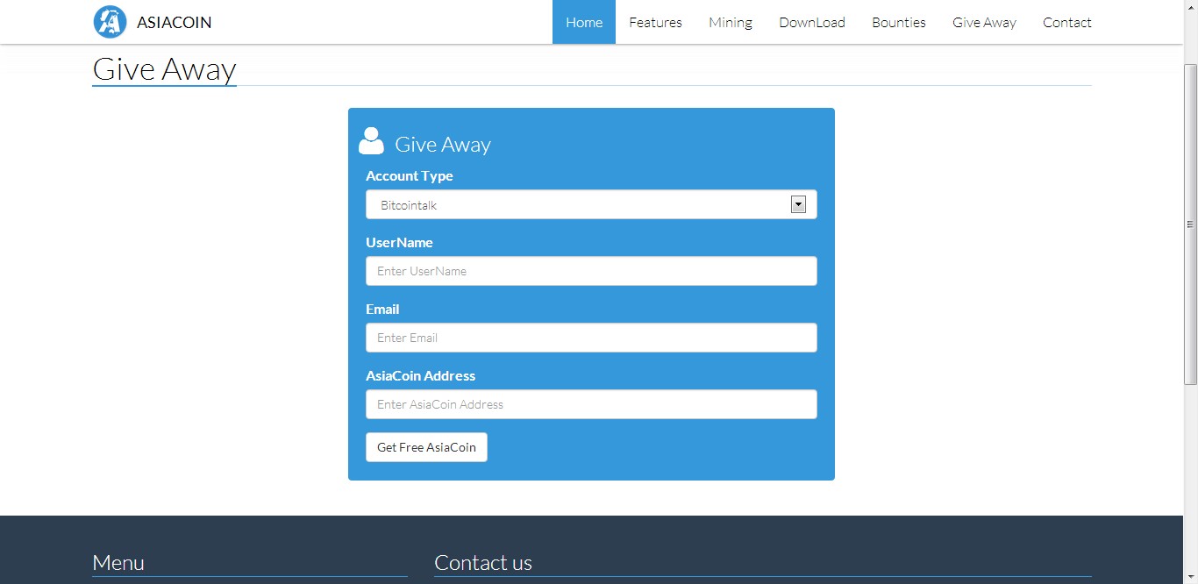Click the ASIACOIN brand name
Screen dimensions: 1198x584
point(174,23)
